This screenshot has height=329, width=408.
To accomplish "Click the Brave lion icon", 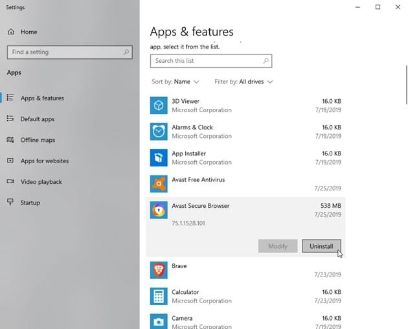I will pos(159,270).
